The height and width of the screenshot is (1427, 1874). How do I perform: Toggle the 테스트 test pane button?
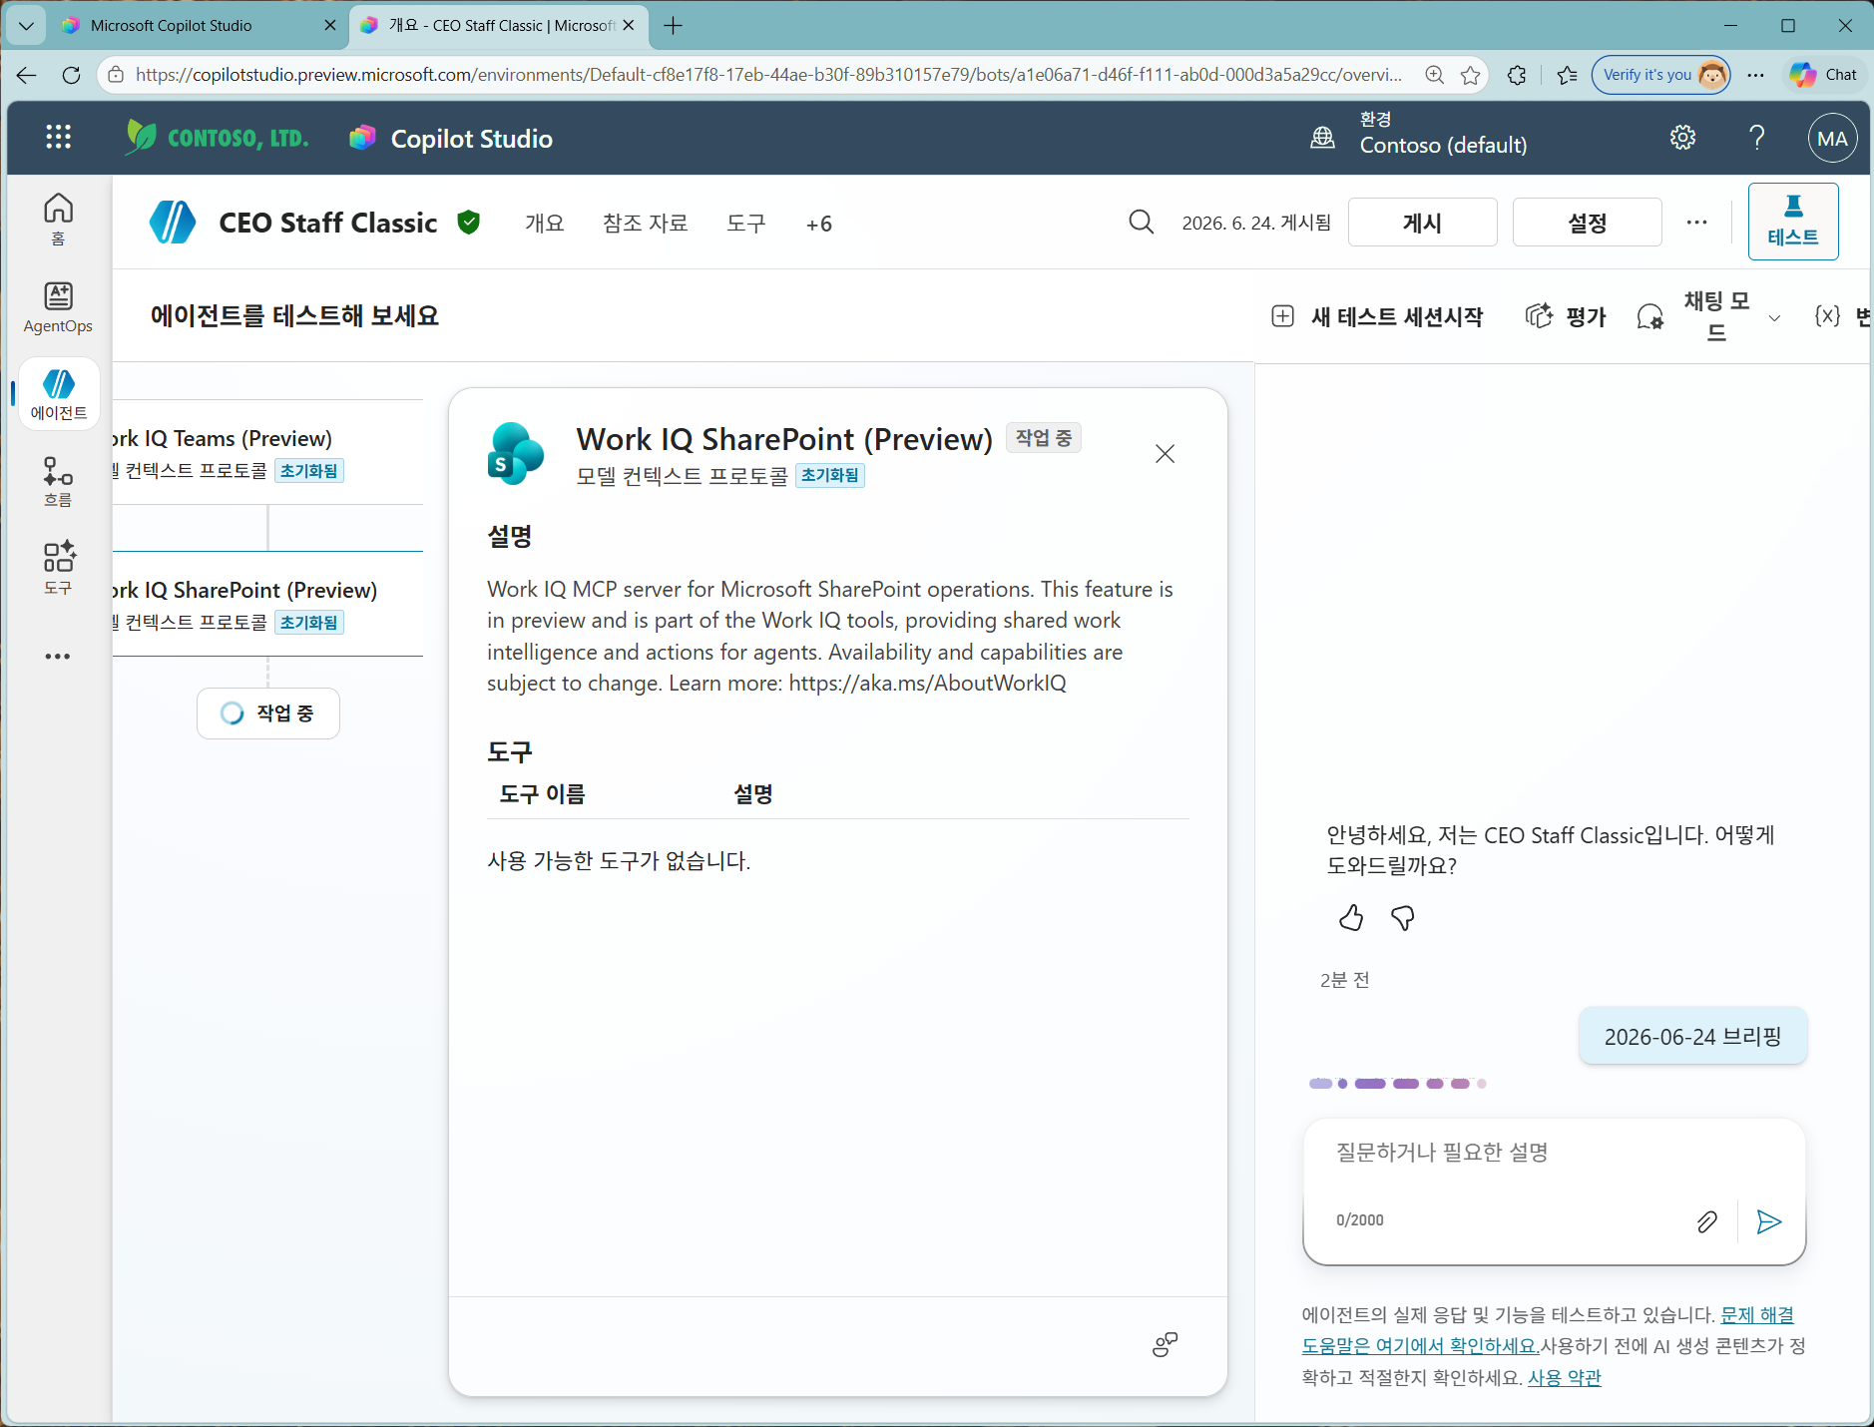[x=1793, y=222]
